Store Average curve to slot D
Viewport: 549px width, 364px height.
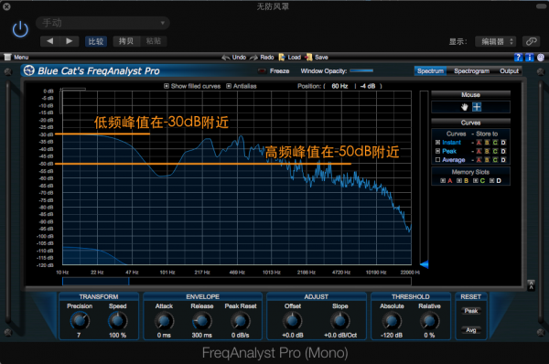click(x=503, y=160)
